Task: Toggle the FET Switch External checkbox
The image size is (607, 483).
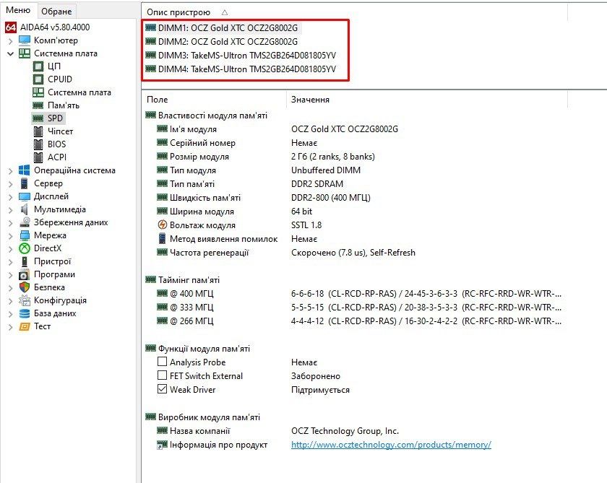Action: (x=162, y=375)
